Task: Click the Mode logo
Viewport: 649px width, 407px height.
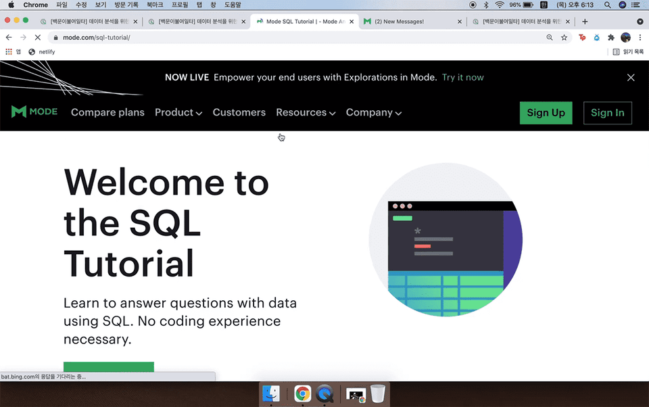Action: pyautogui.click(x=34, y=112)
